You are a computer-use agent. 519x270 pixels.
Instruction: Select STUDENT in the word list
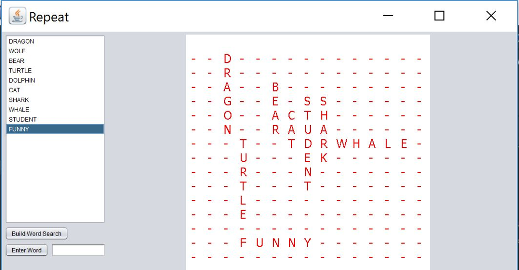pos(55,120)
